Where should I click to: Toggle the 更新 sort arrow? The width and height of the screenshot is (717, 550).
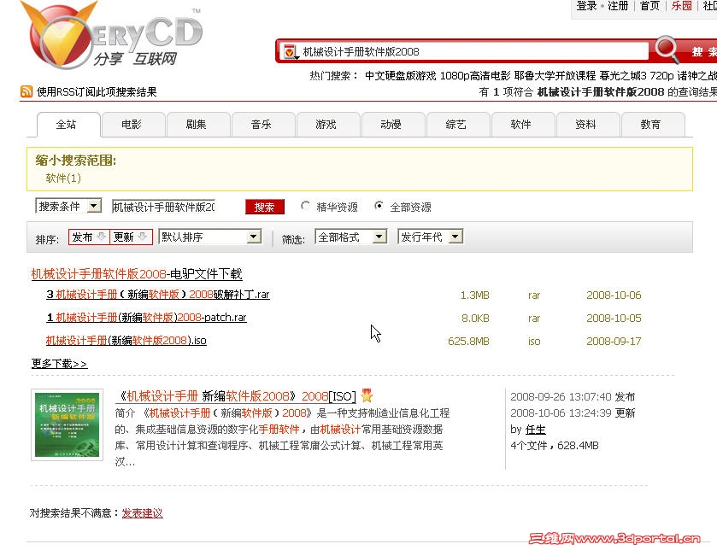[142, 237]
